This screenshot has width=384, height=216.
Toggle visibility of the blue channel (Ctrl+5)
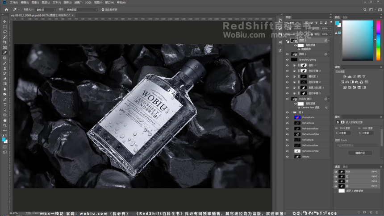pyautogui.click(x=336, y=186)
